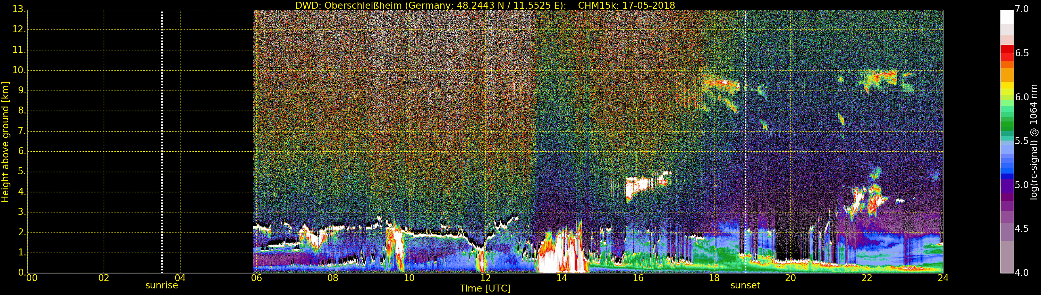Image resolution: width=1041 pixels, height=295 pixels.
Task: Select the white sunset dotted line marker
Action: [746, 142]
